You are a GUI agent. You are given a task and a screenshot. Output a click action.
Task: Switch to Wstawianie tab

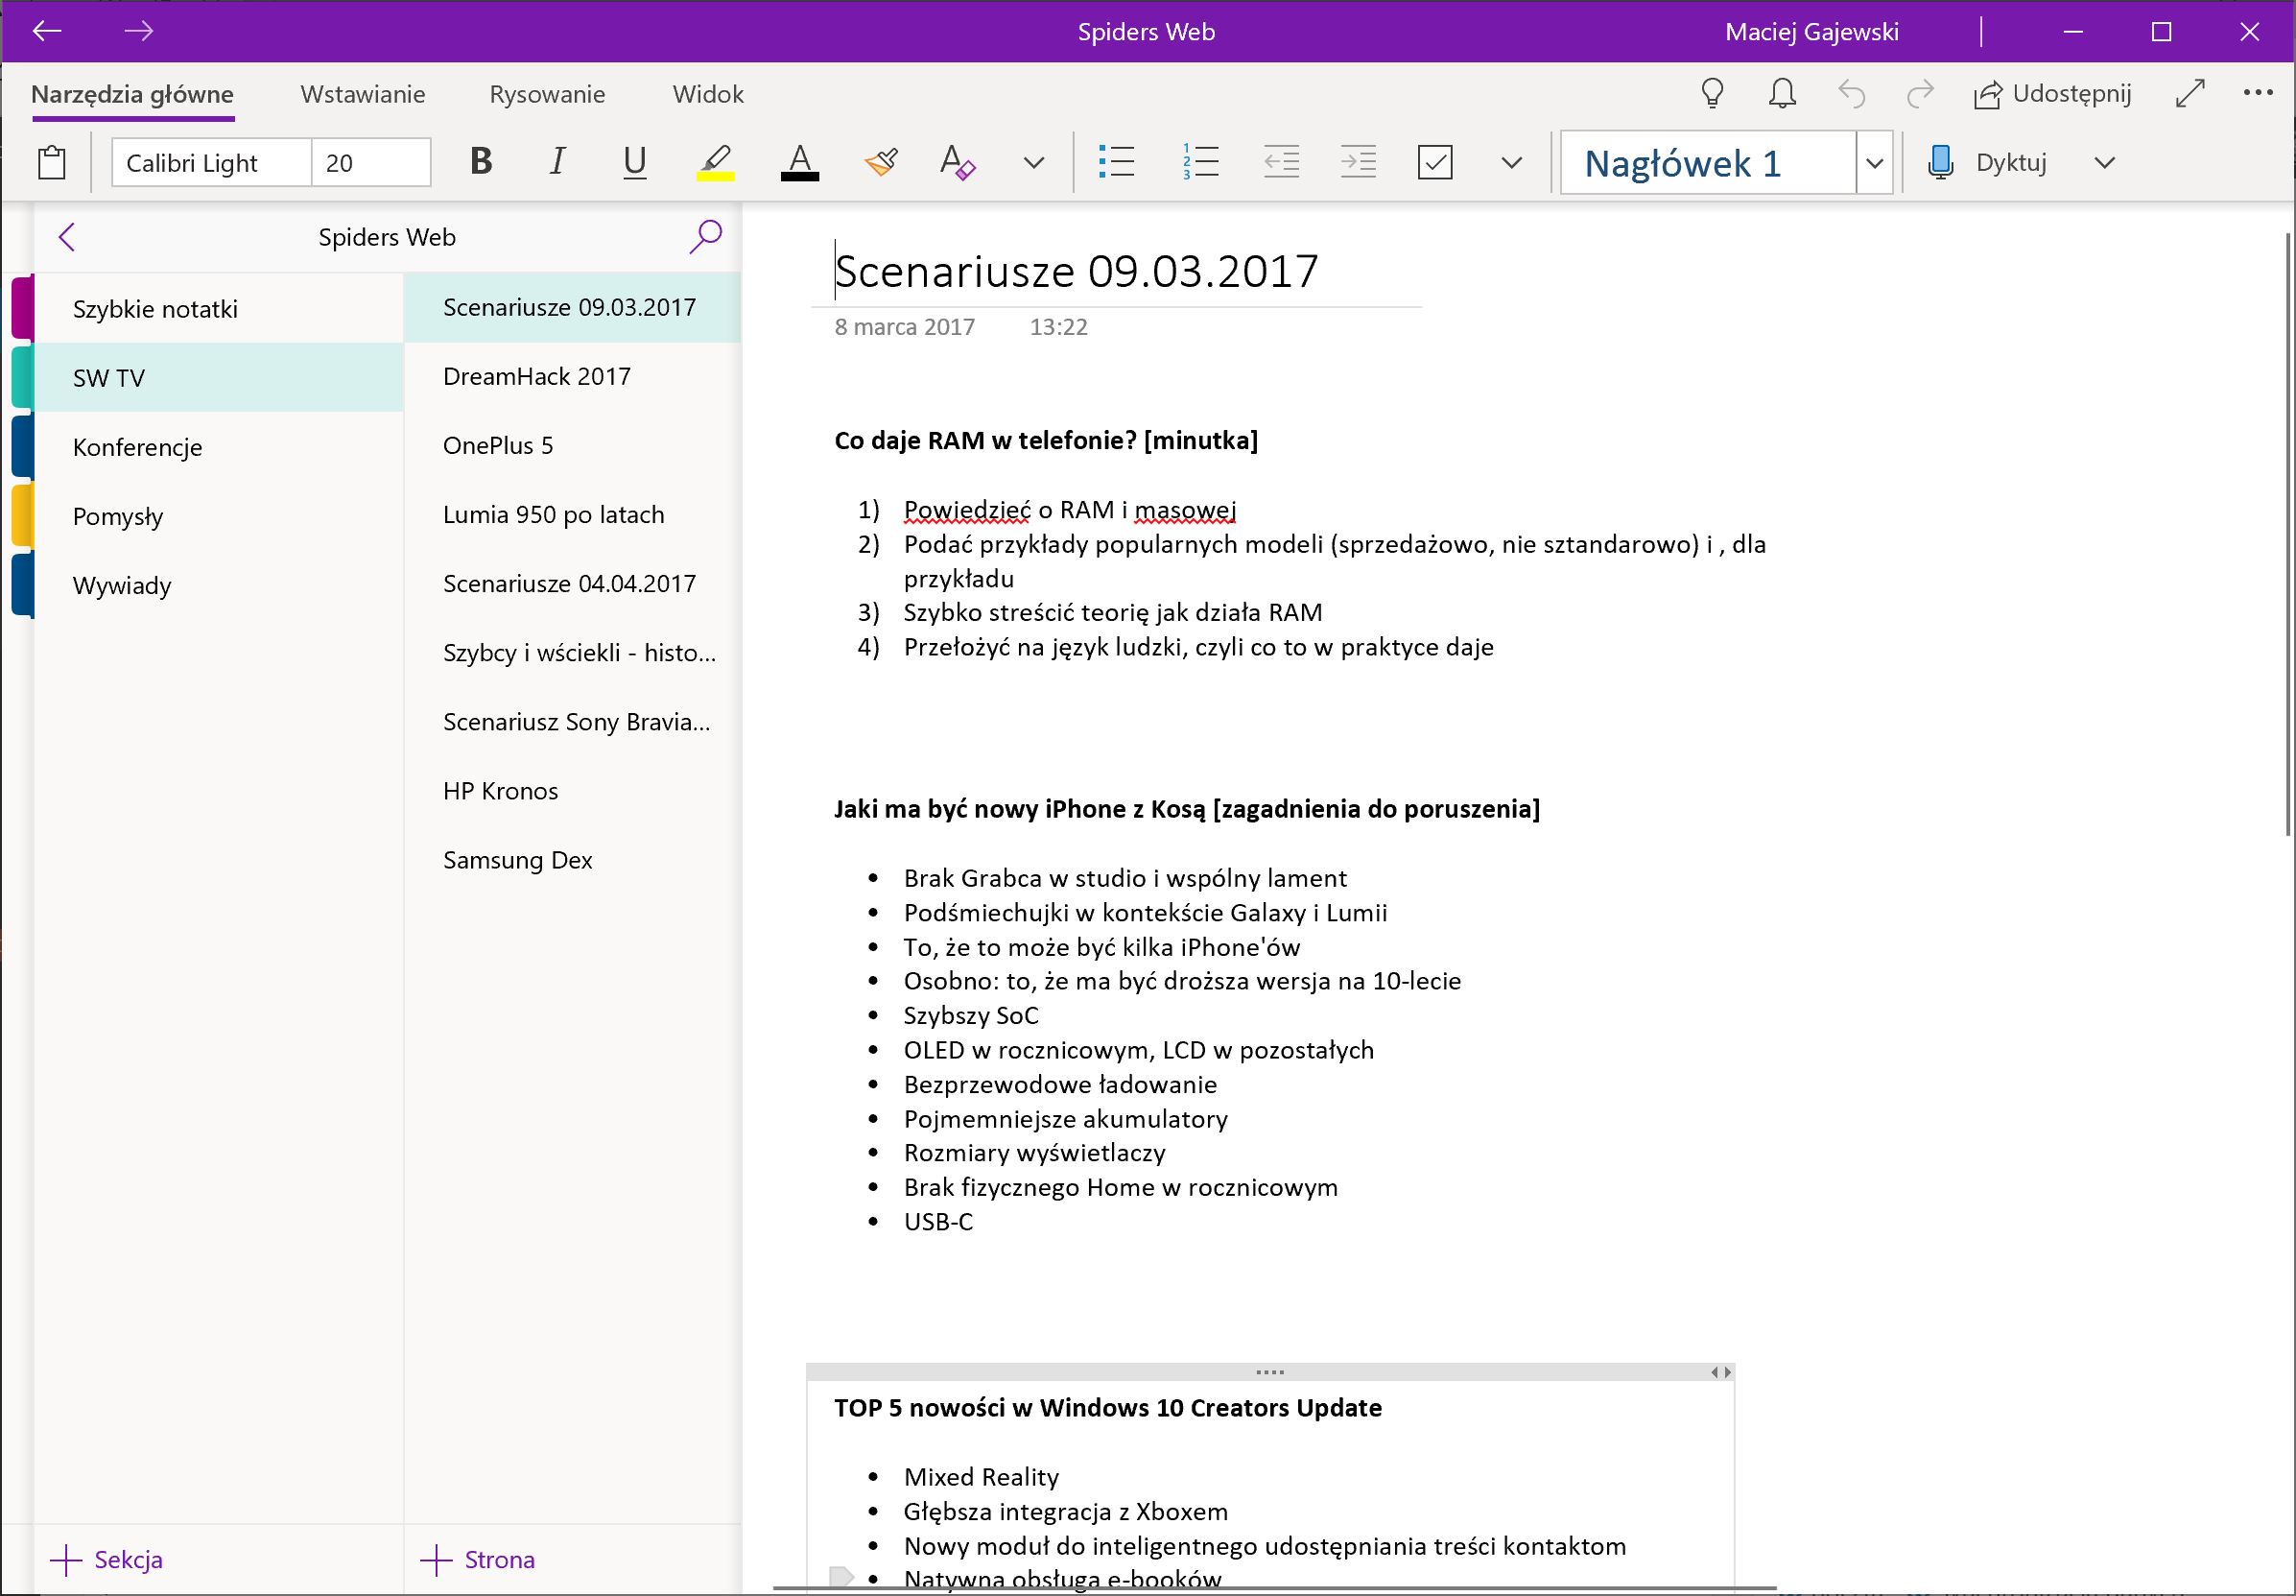tap(363, 94)
